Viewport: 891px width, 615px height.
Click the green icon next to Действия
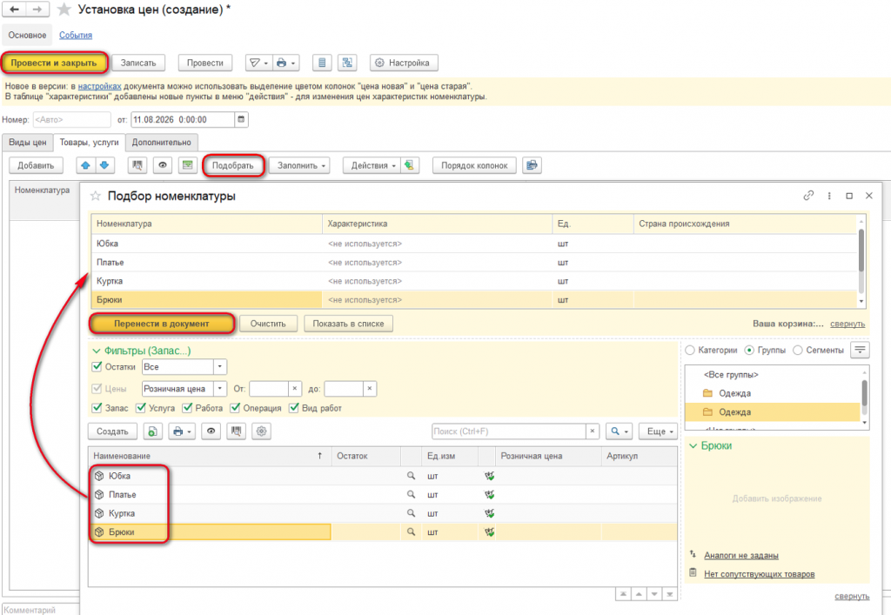point(409,165)
